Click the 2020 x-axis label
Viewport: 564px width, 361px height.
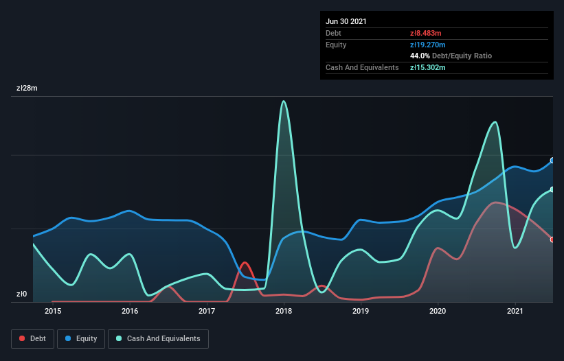pos(438,311)
